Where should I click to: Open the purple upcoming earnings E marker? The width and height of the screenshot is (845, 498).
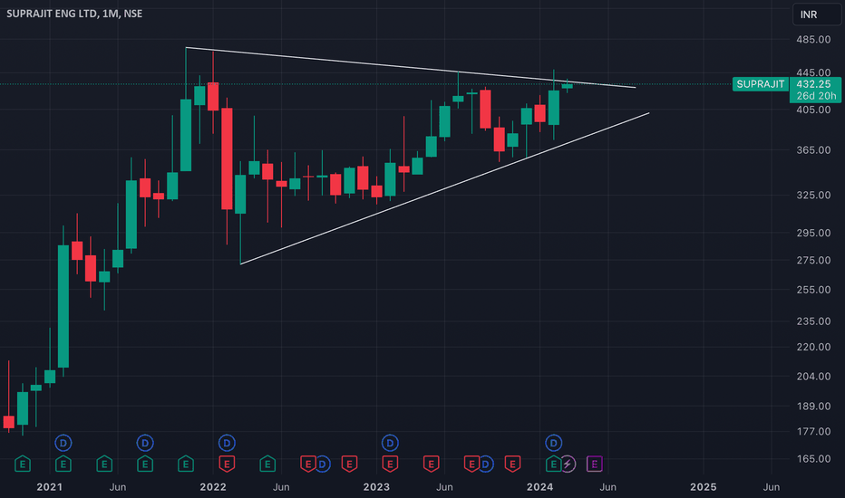coord(595,464)
